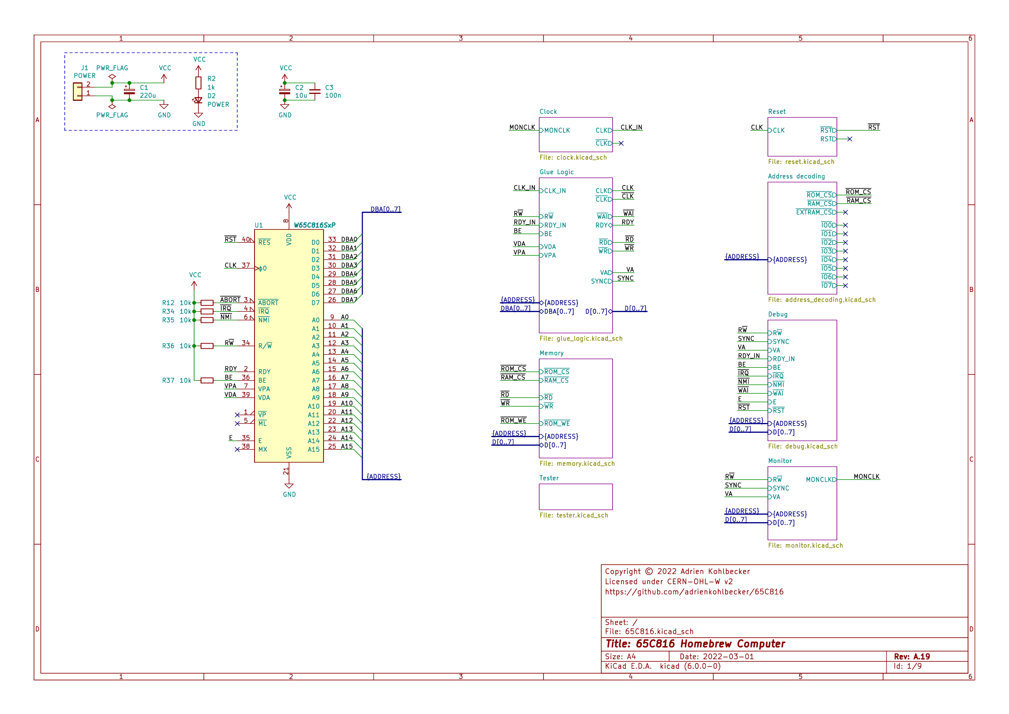Click the CLK_IN label right of Clock sheet
Screen dimensions: 1009x714
pyautogui.click(x=631, y=128)
